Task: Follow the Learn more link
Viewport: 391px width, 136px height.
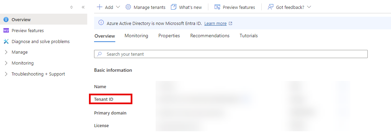Action: tap(216, 24)
